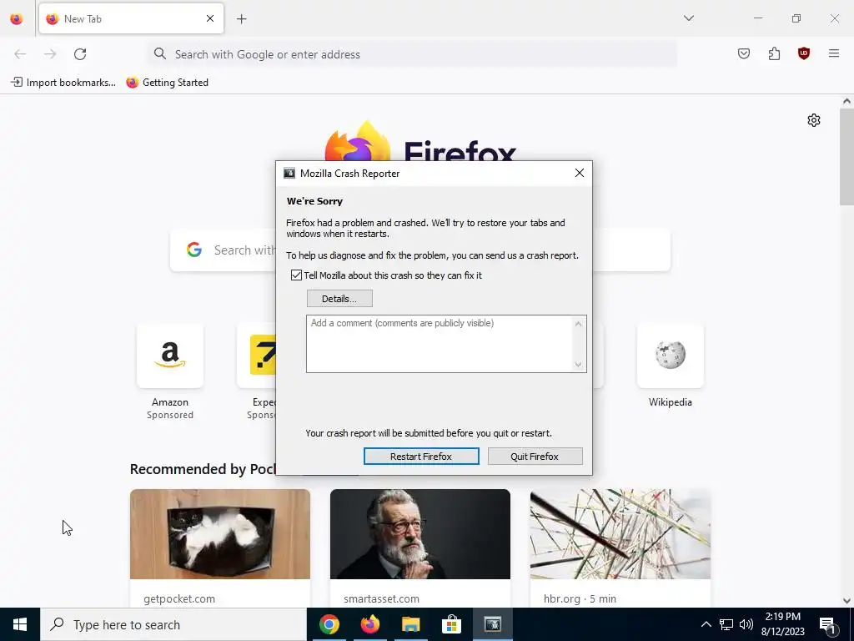
Task: Focus the address bar search field
Action: (412, 54)
